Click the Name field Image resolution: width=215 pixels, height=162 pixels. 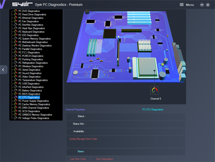(126, 152)
